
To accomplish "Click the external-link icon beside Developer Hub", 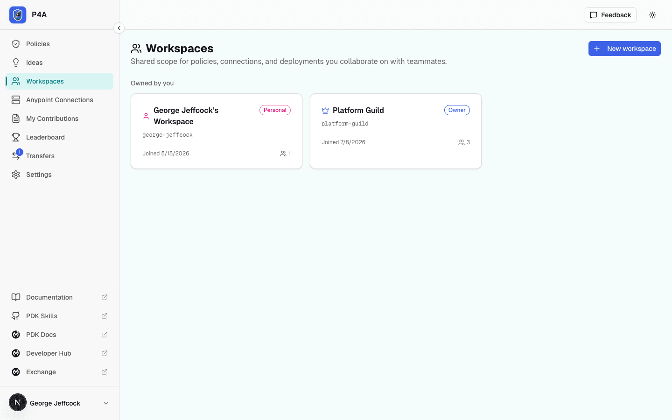I will point(105,353).
